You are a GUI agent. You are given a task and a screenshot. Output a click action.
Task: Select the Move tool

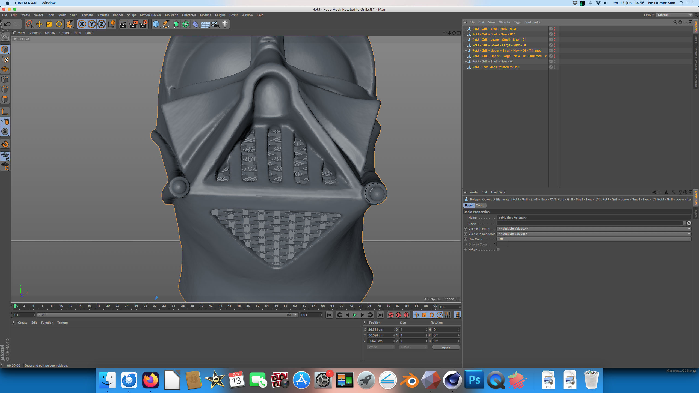point(39,24)
